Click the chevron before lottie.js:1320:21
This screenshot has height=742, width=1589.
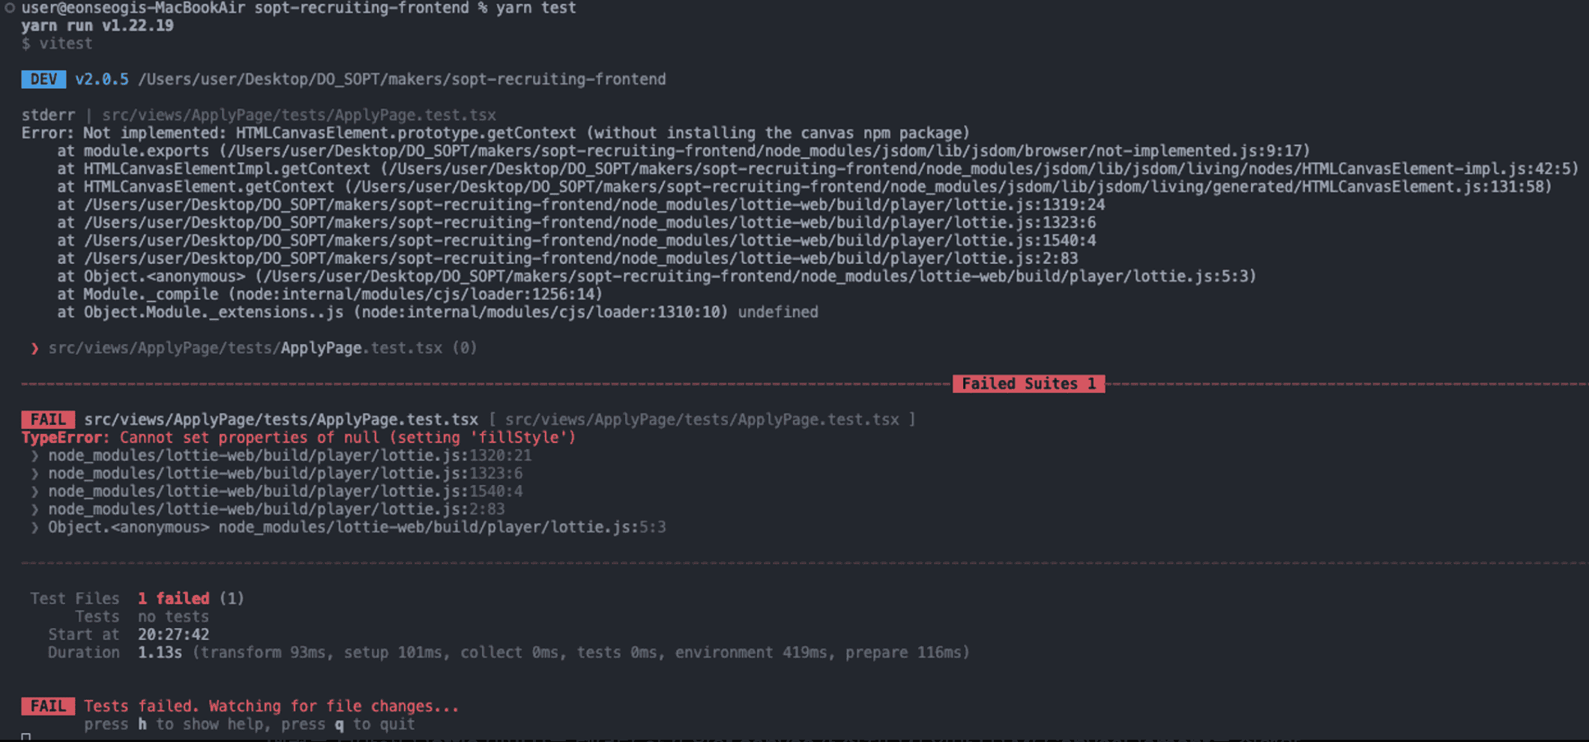34,456
